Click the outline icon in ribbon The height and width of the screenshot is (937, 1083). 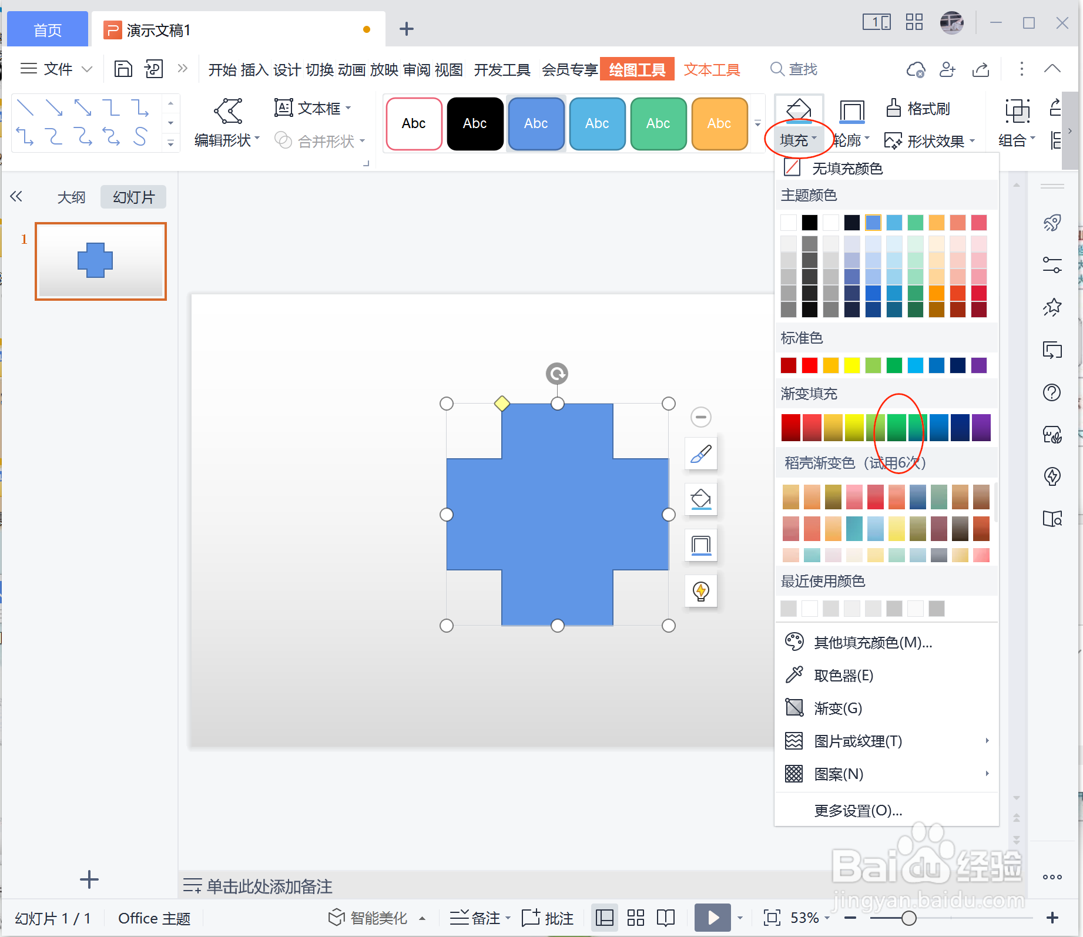click(851, 111)
